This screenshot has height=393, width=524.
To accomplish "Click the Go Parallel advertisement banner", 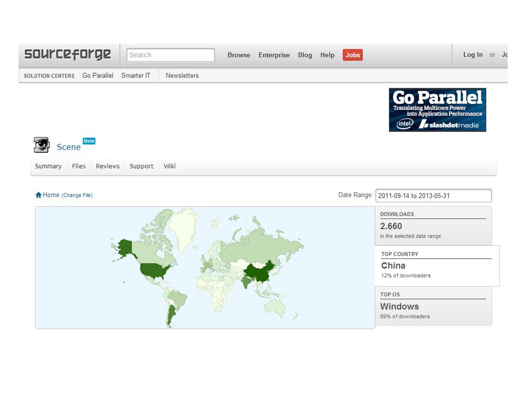I will pyautogui.click(x=437, y=110).
